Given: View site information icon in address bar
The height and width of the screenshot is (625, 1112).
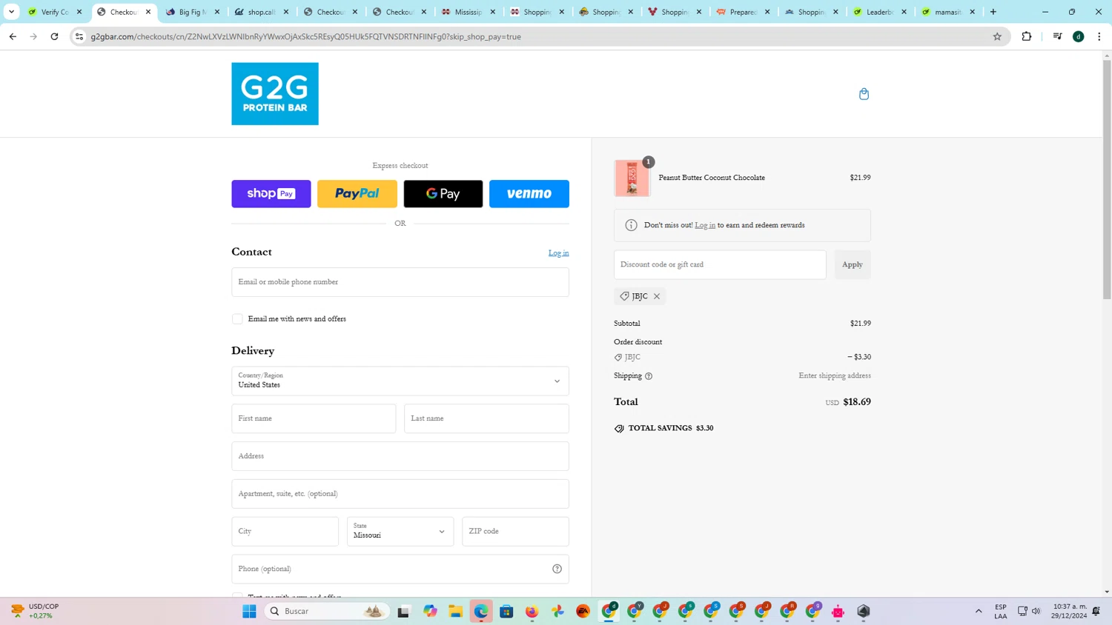Looking at the screenshot, I should pos(79,36).
